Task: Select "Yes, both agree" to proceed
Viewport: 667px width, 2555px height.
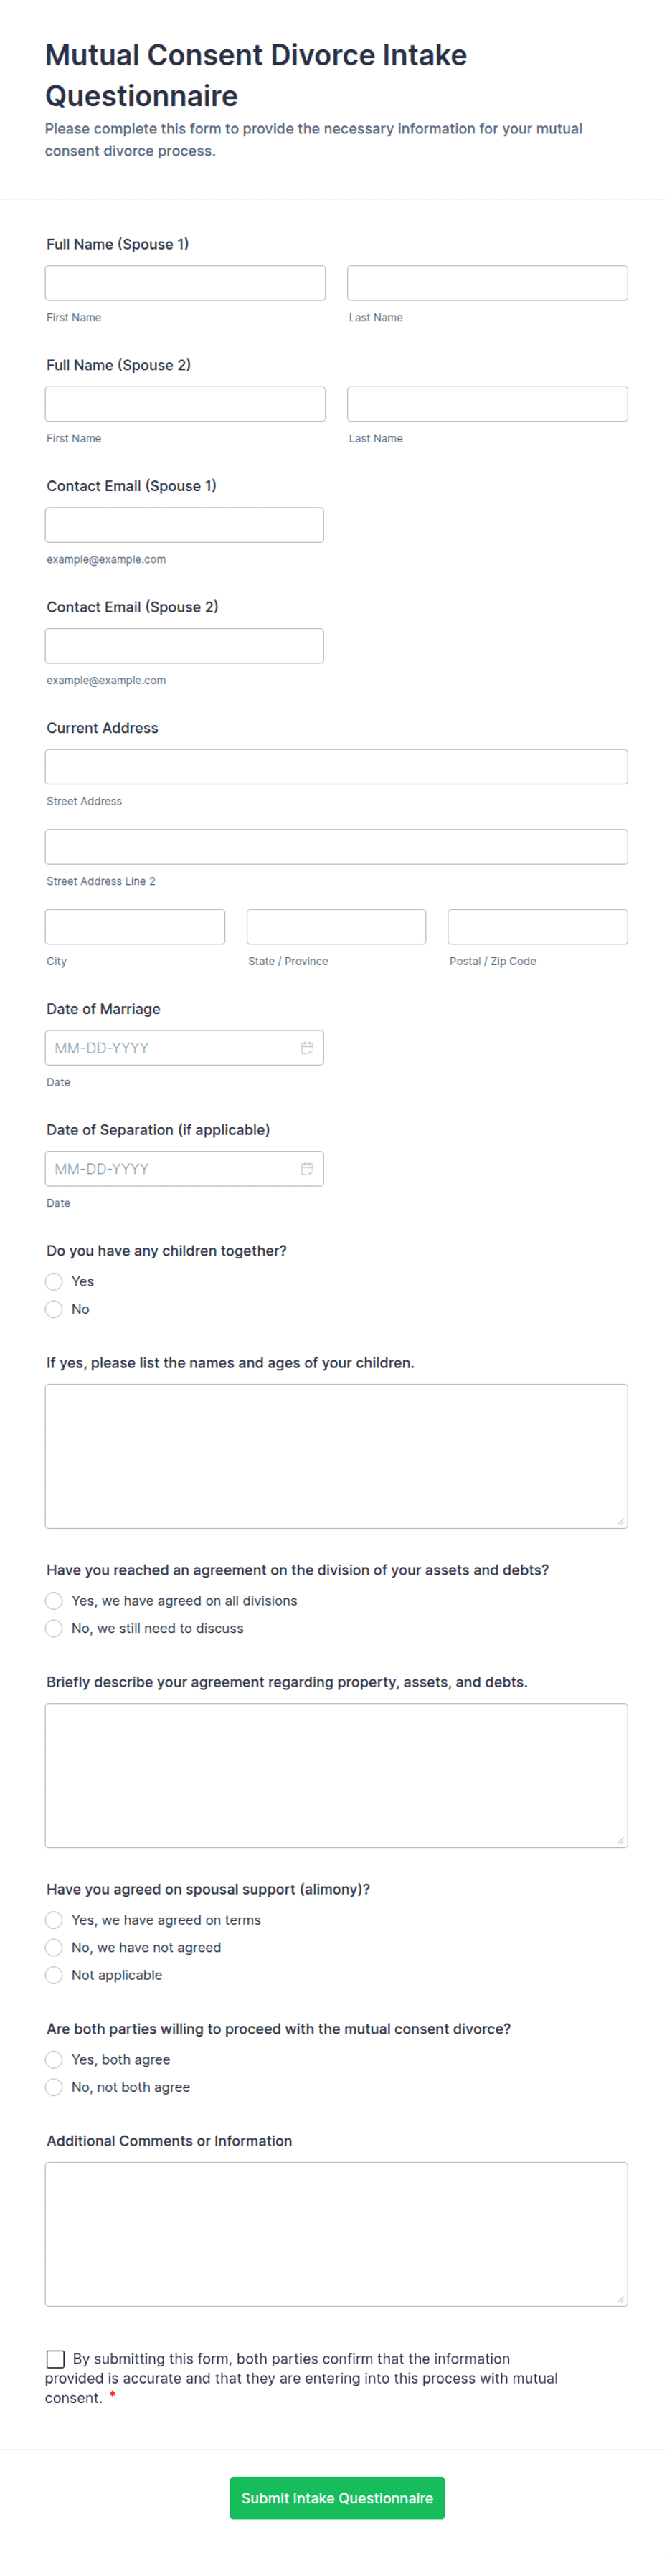Action: click(55, 2059)
